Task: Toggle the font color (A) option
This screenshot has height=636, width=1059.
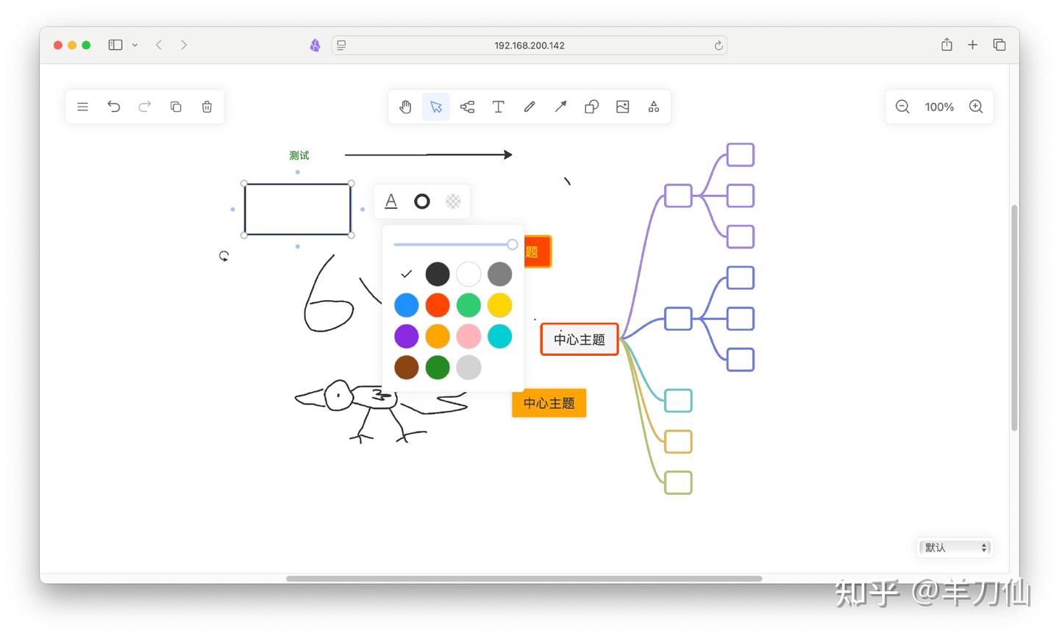Action: (x=391, y=201)
